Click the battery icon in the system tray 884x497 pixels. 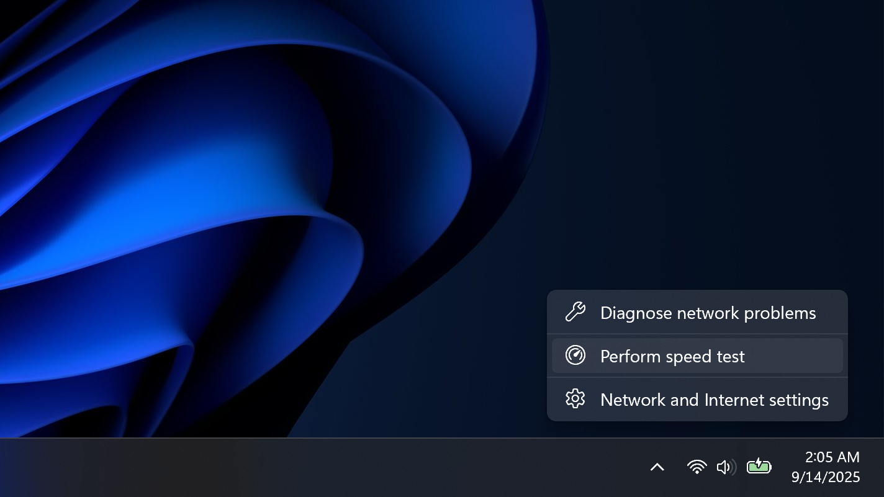pyautogui.click(x=758, y=466)
